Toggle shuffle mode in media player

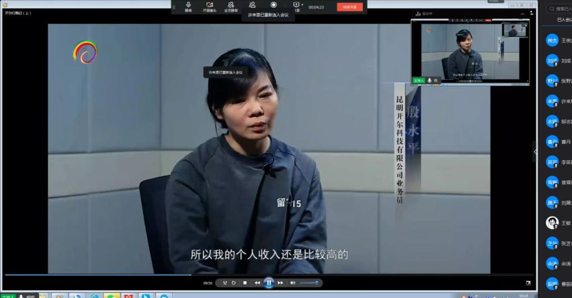point(225,283)
